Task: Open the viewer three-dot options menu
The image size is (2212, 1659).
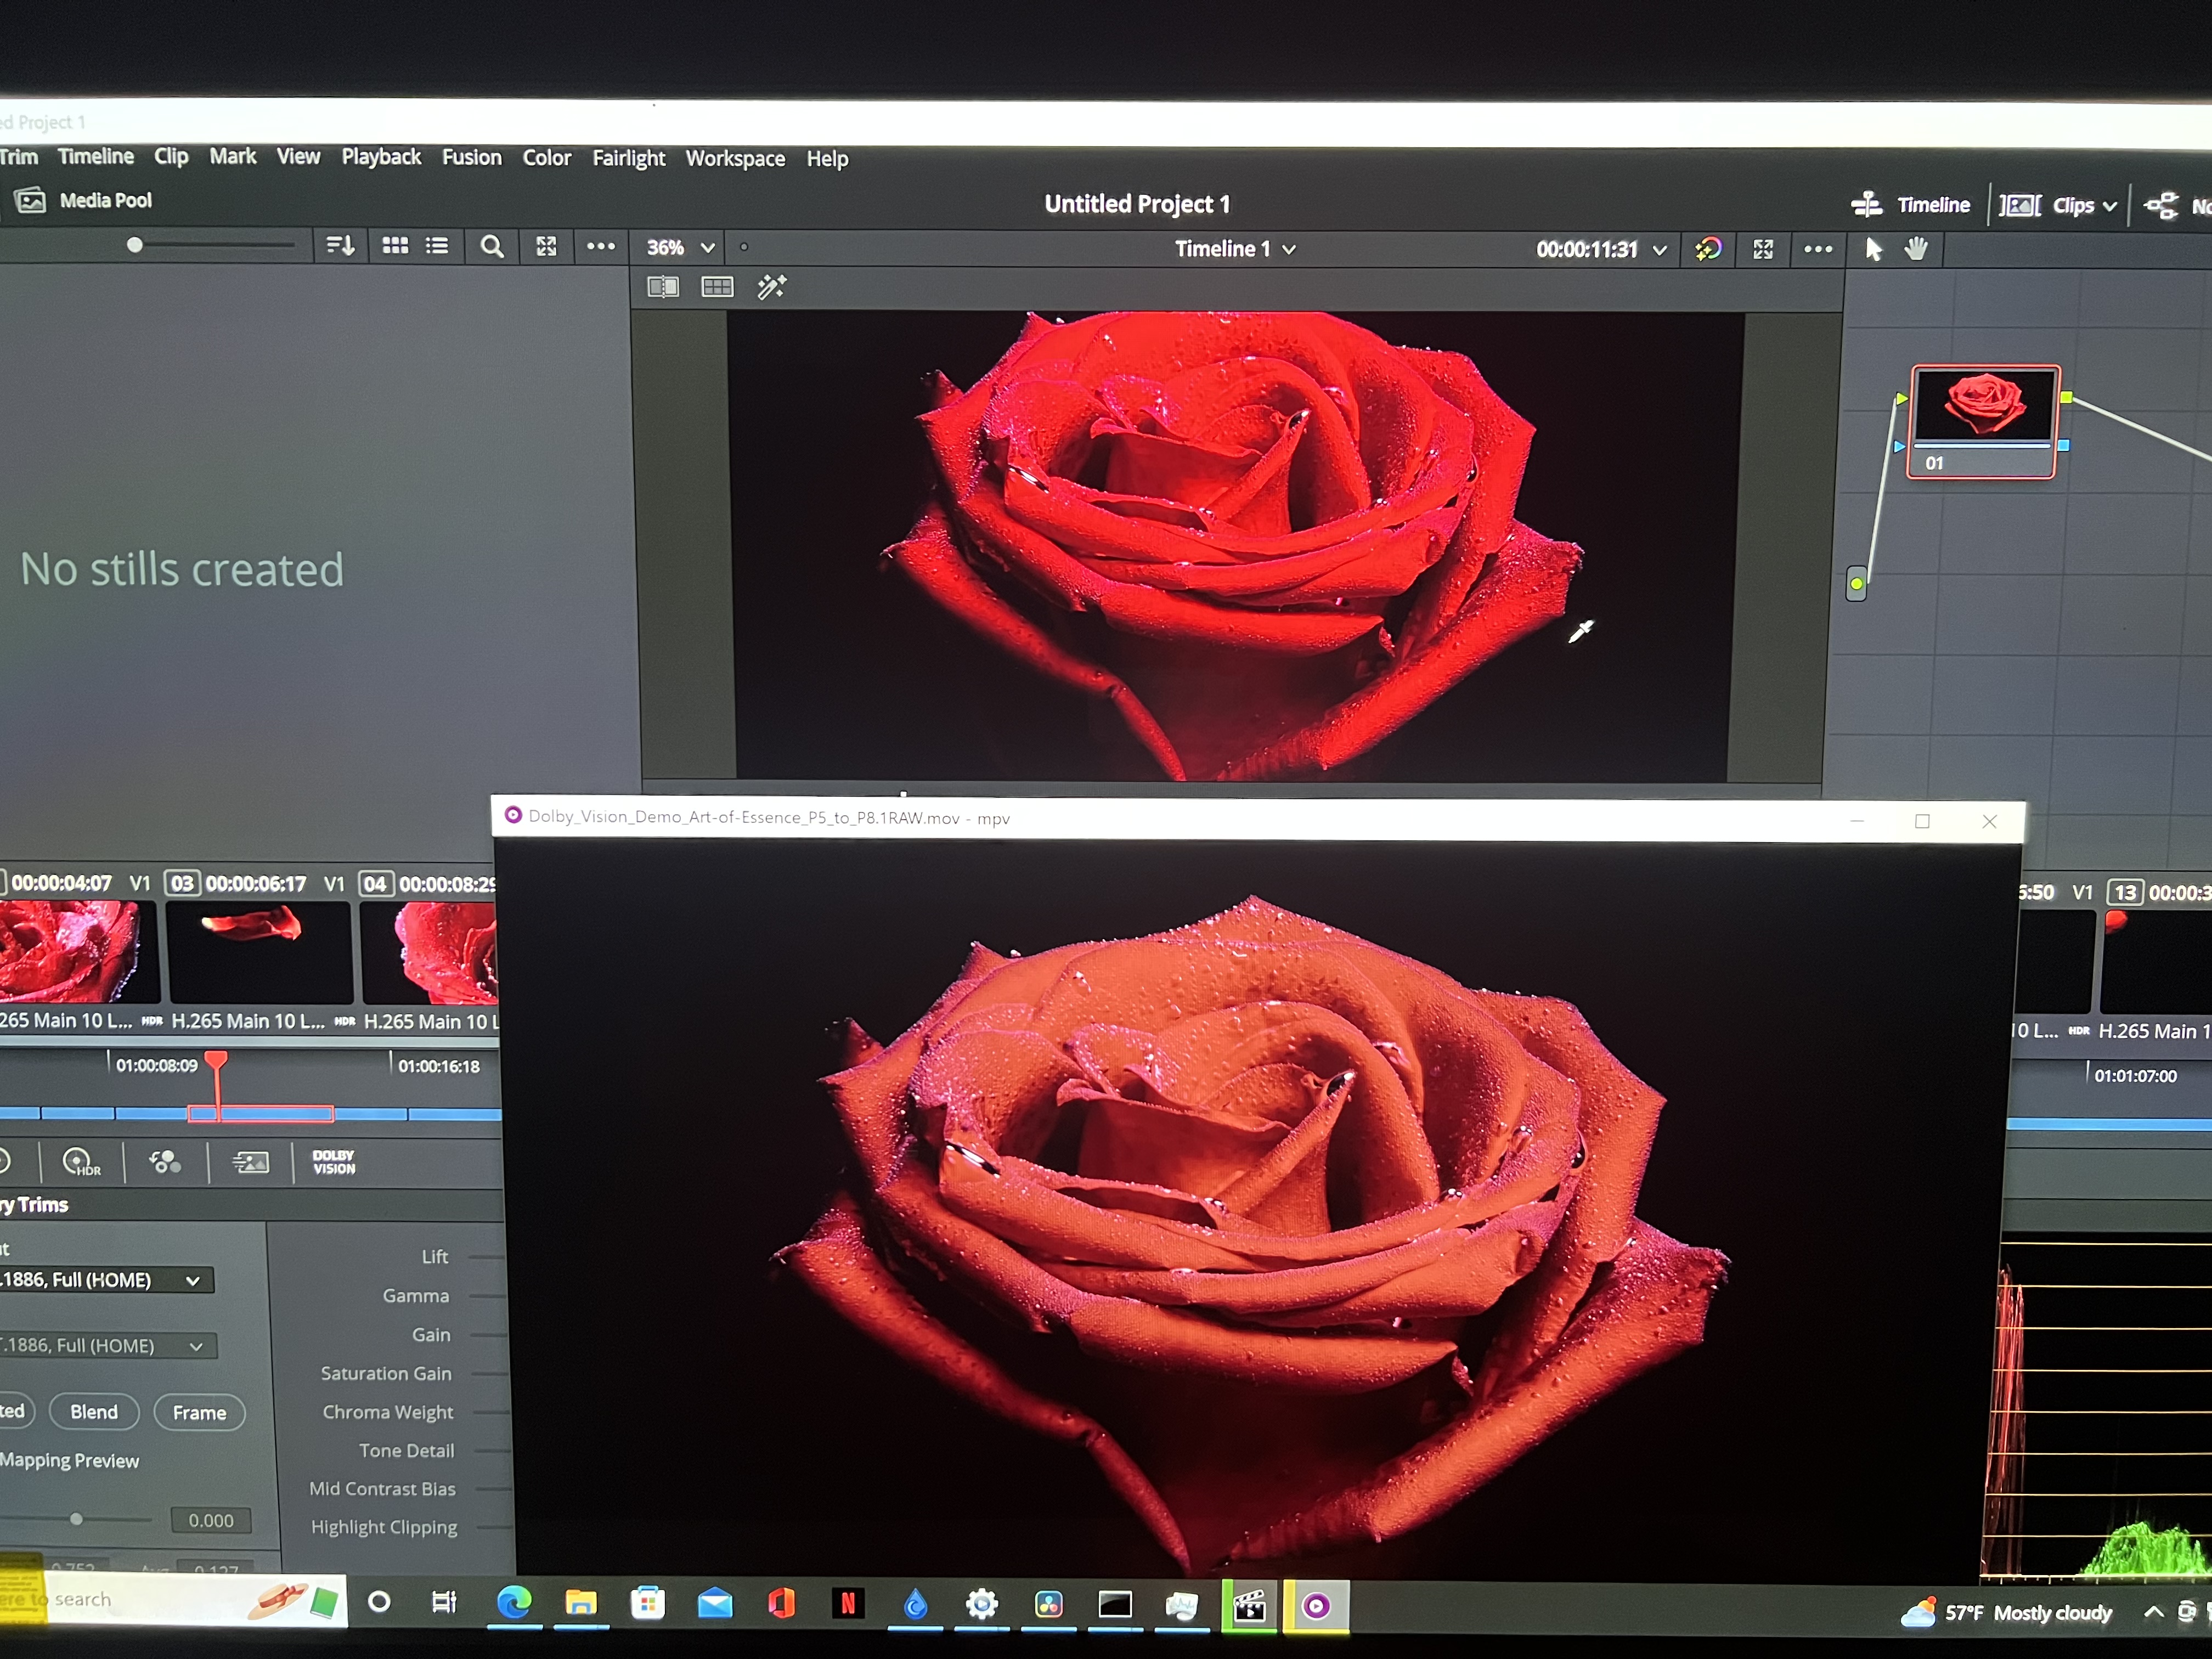Action: [x=1818, y=249]
